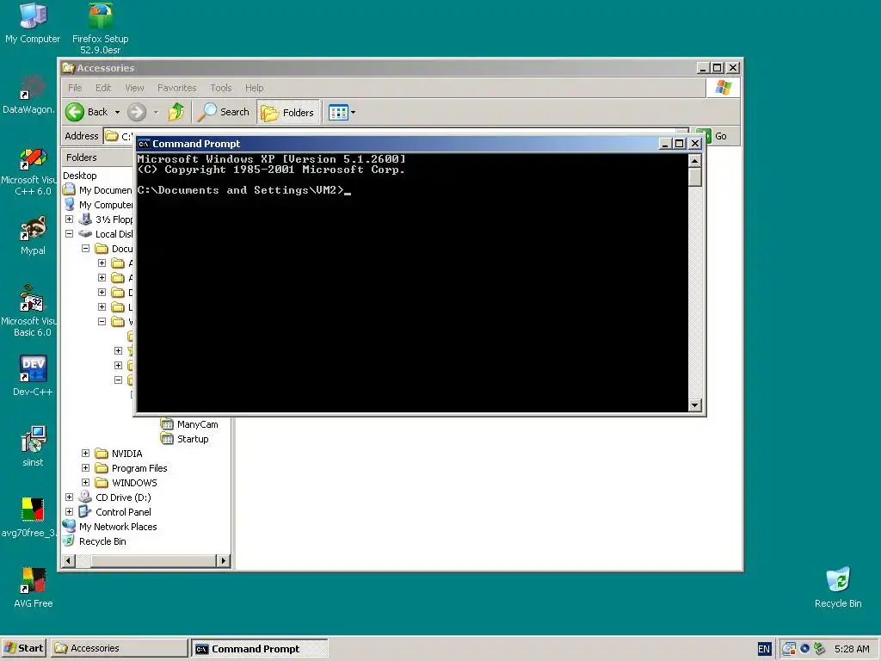Launch Mypal browser desktop icon
Screen dimensions: 881x661
click(33, 235)
